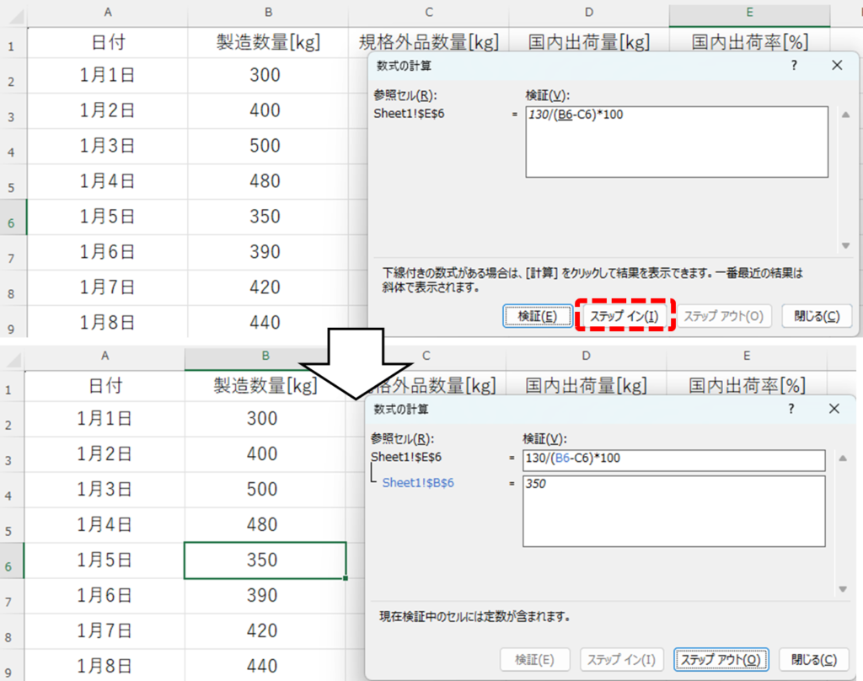This screenshot has height=681, width=863.
Task: Close lower 数式の計算 dialog with X icon
Action: (x=834, y=409)
